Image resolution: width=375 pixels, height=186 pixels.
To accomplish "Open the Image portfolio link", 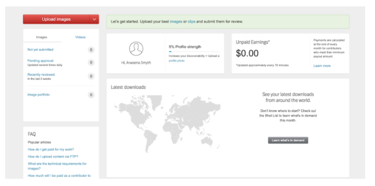I will 38,95.
